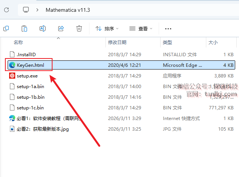
Task: Click the 4 KB size cell
Action: click(228, 65)
